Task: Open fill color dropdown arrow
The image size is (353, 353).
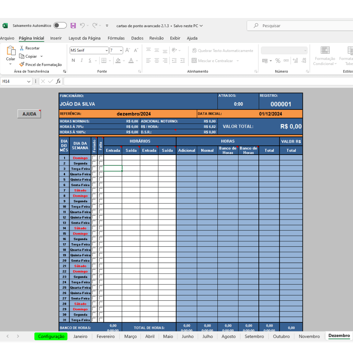Action: pyautogui.click(x=124, y=61)
